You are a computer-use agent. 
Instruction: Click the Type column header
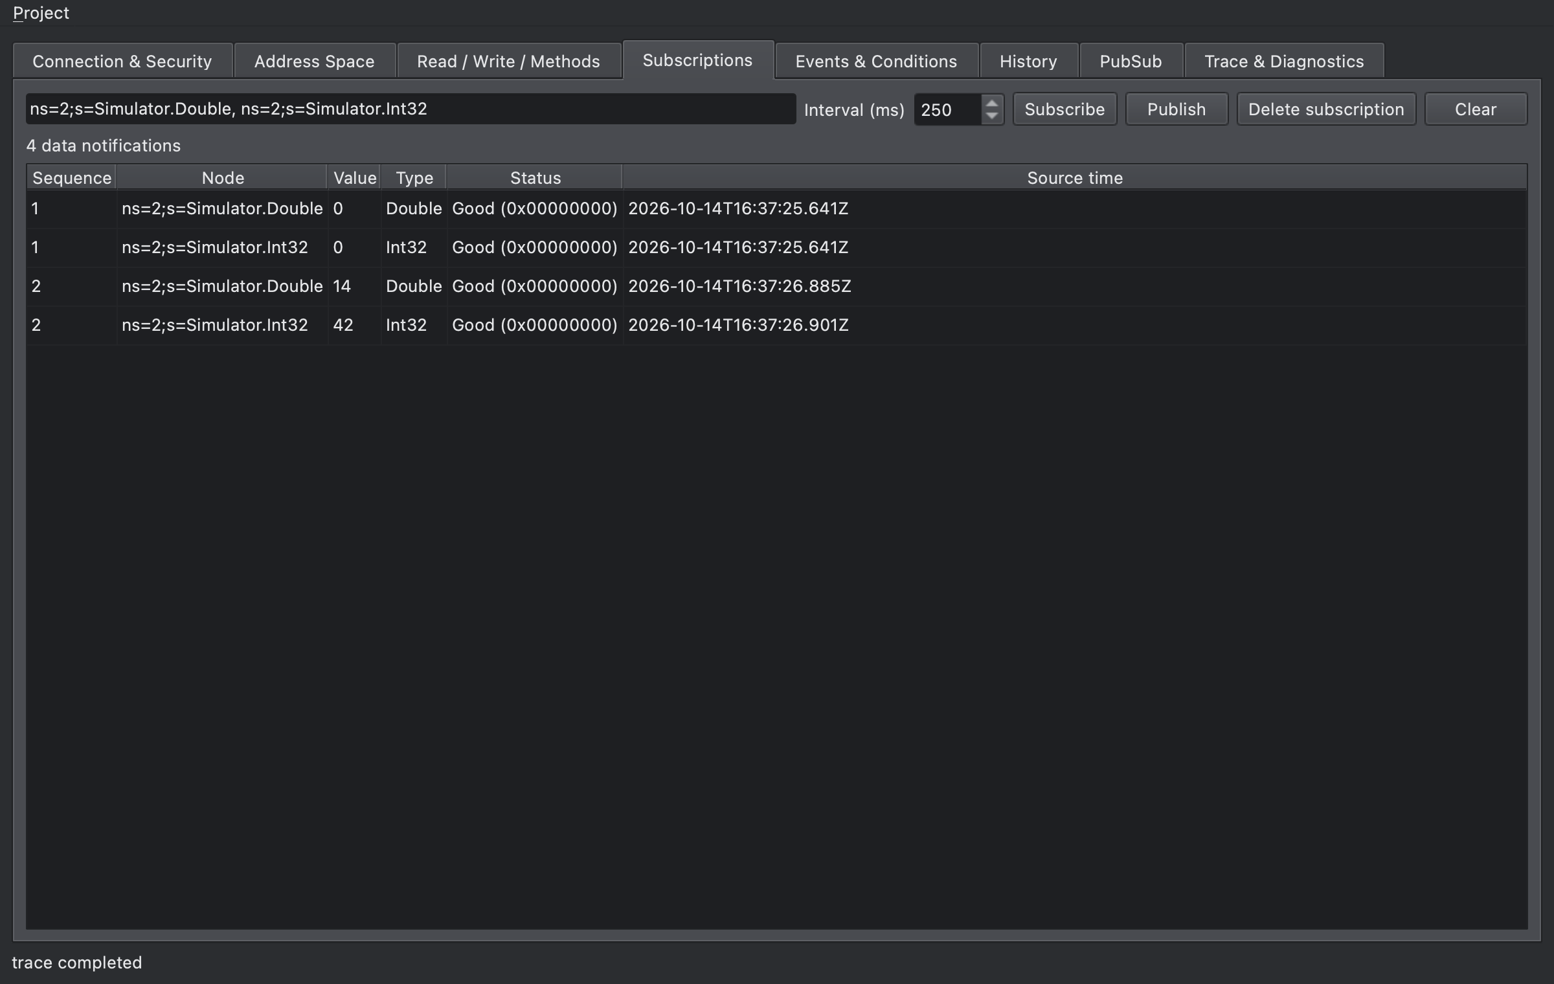point(414,177)
